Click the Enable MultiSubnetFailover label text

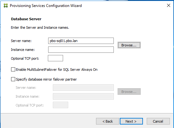click(57, 70)
